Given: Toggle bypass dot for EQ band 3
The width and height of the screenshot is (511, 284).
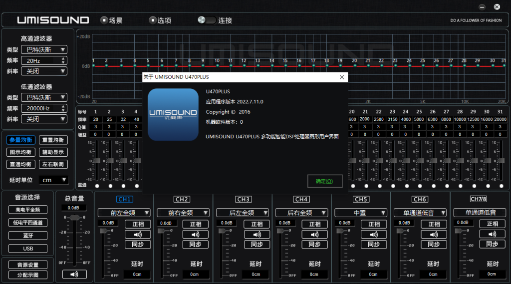Looking at the screenshot, I should pos(124,186).
